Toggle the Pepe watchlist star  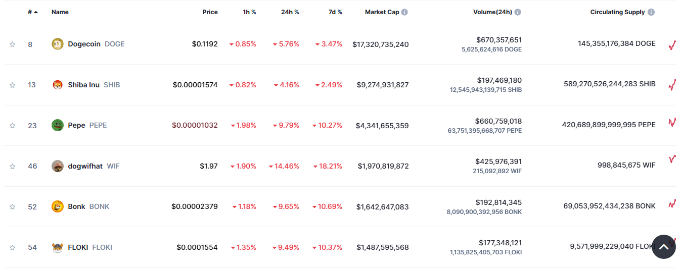(12, 126)
